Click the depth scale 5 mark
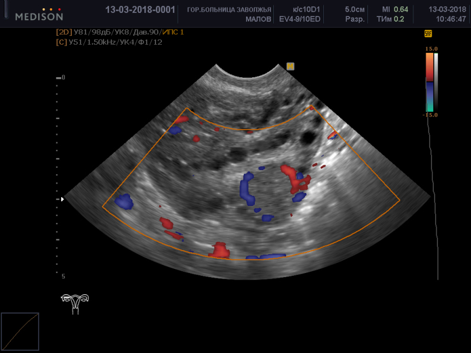The width and height of the screenshot is (471, 353). coord(63,277)
